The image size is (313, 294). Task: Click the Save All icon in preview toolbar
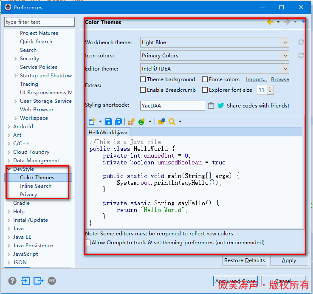click(118, 122)
